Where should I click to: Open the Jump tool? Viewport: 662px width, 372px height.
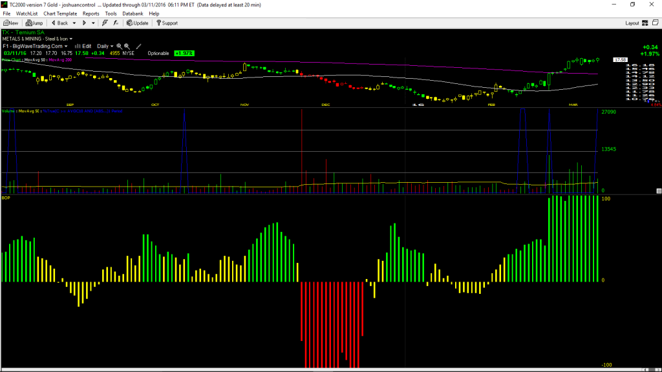tap(34, 23)
